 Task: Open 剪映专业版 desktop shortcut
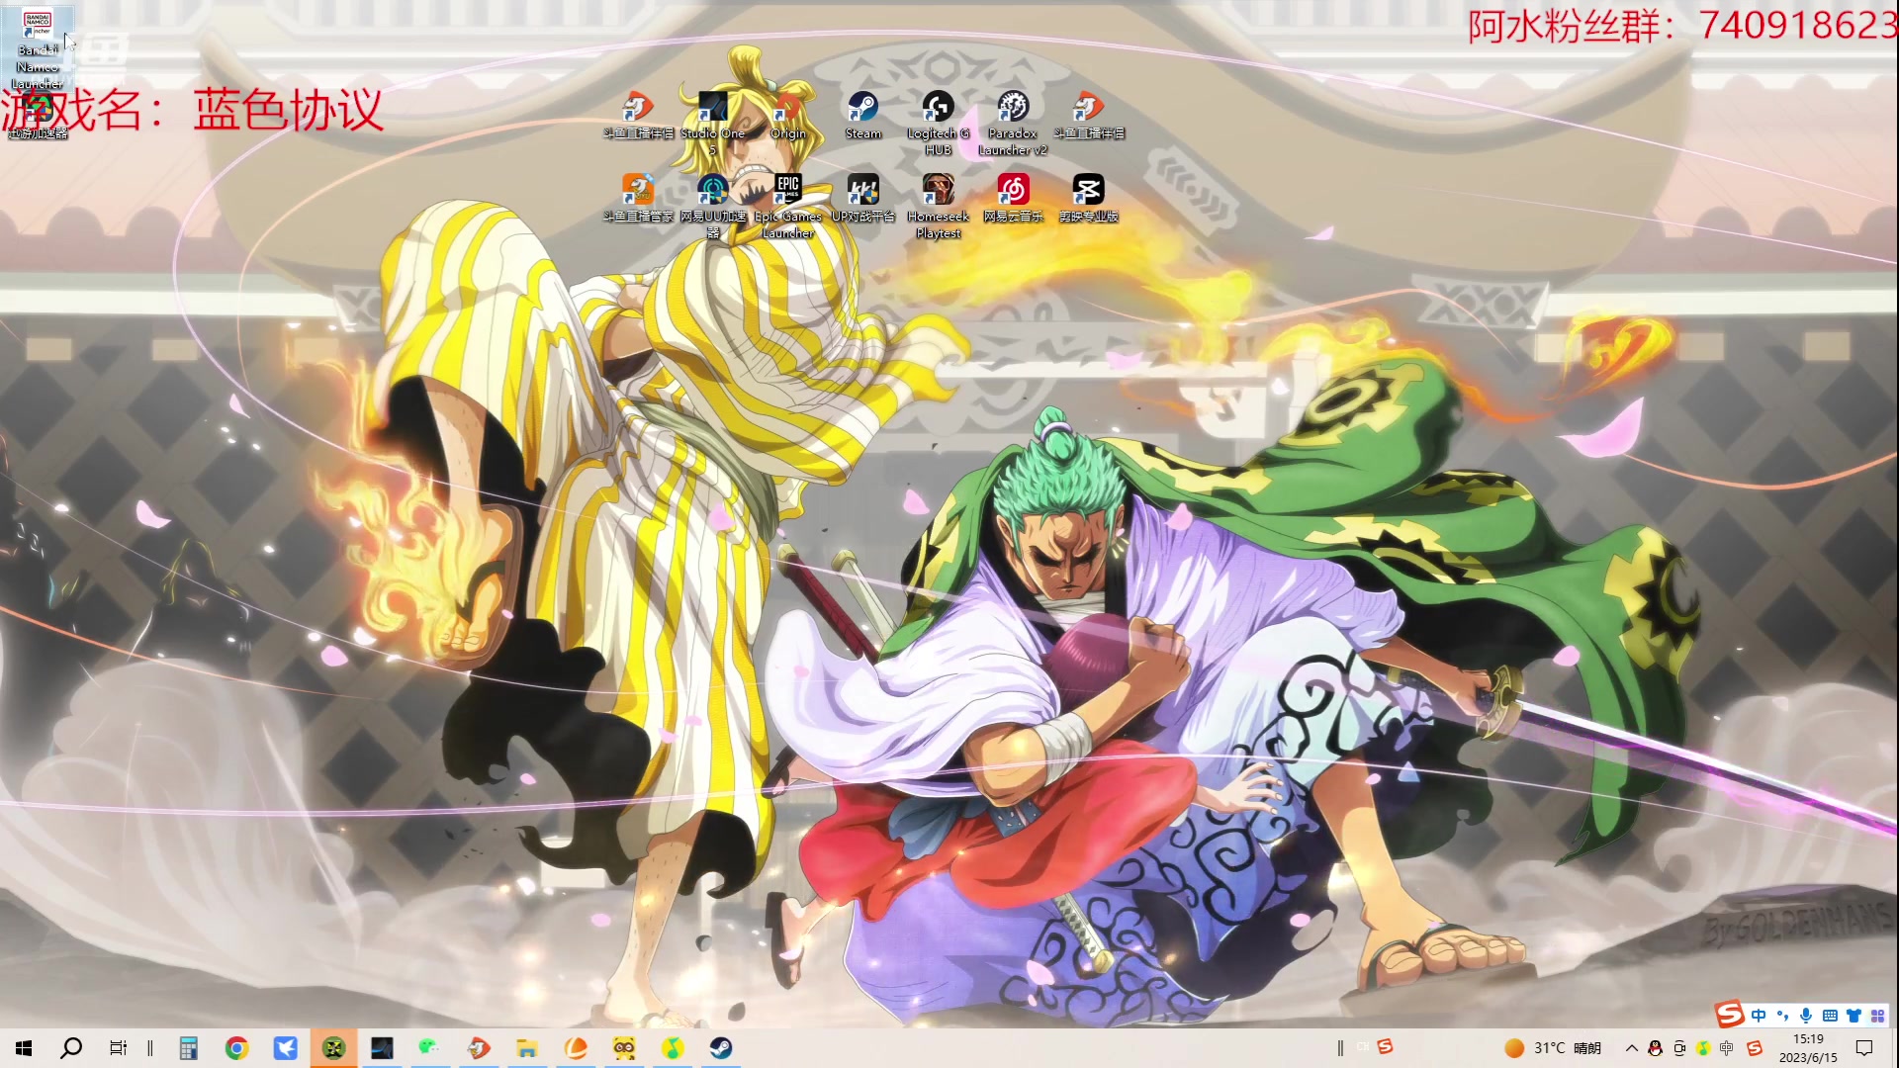tap(1088, 198)
